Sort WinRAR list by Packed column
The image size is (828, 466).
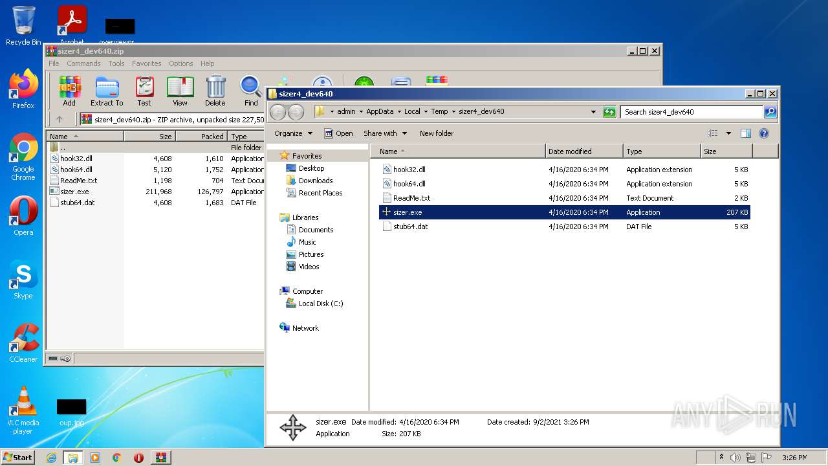pos(201,137)
